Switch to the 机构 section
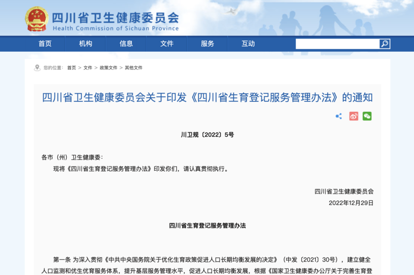 86,44
